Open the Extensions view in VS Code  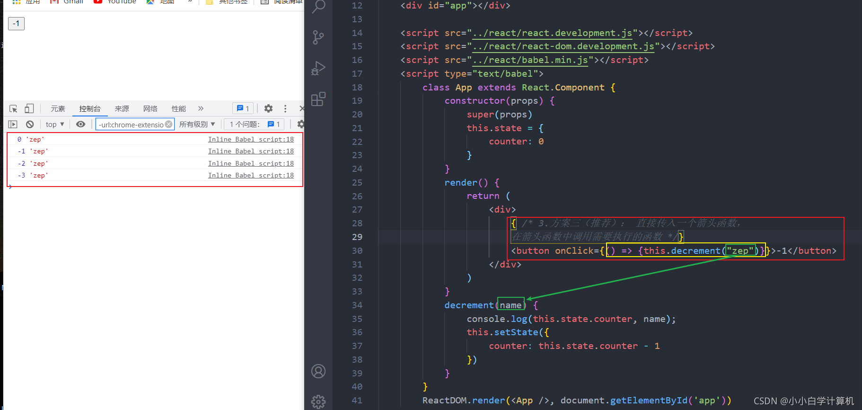click(318, 99)
